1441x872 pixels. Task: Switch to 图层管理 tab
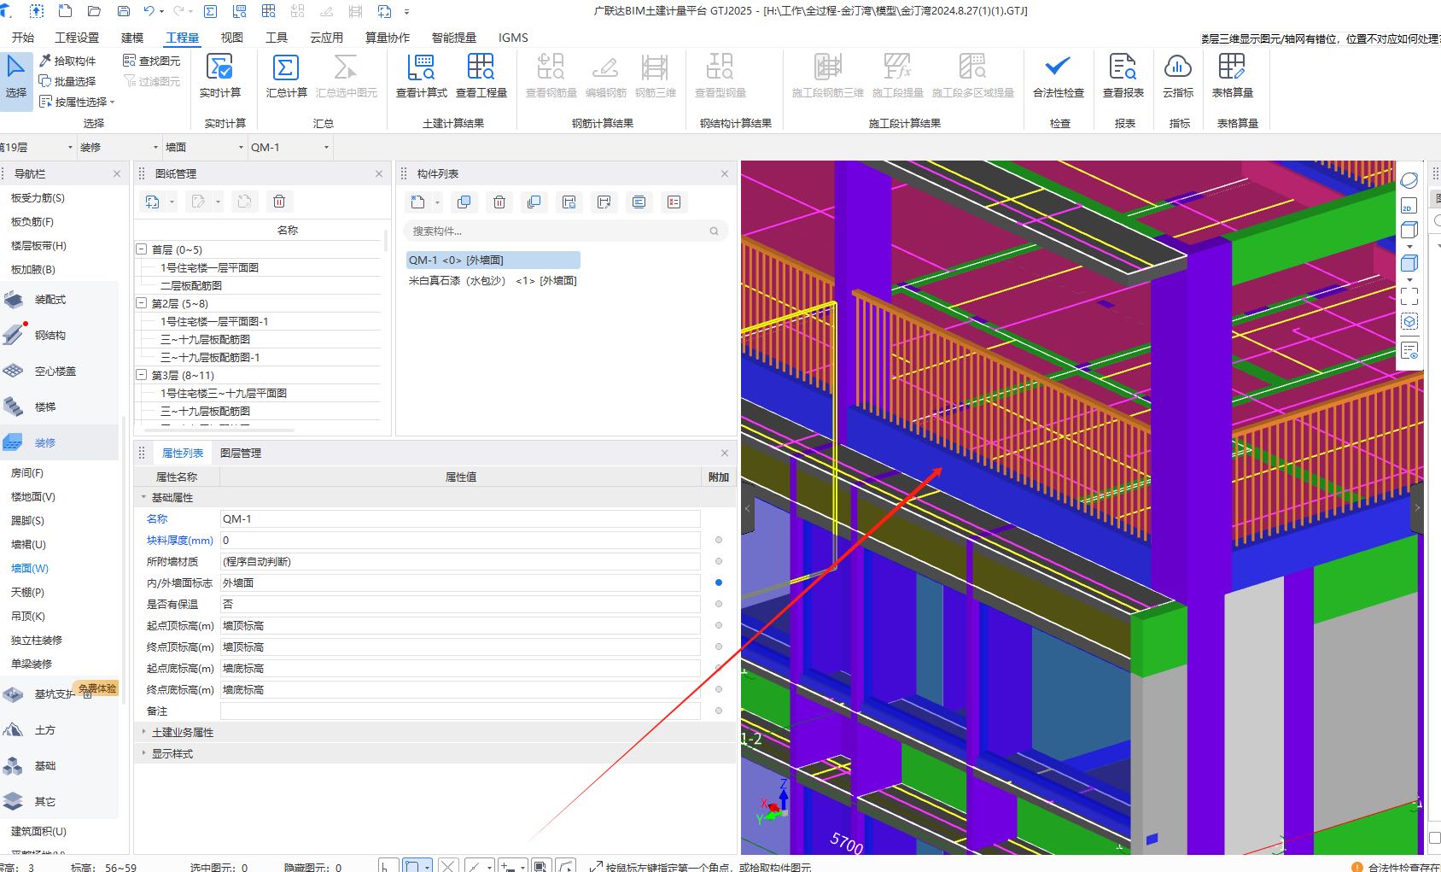click(241, 453)
